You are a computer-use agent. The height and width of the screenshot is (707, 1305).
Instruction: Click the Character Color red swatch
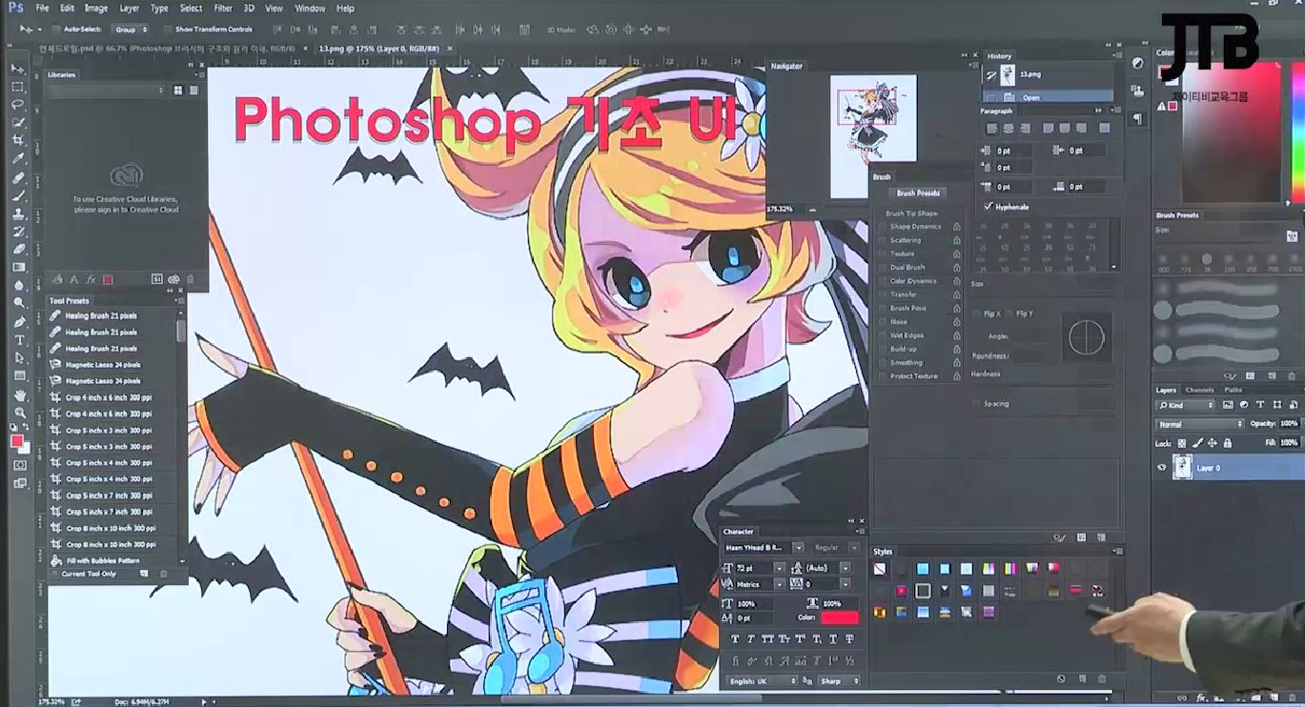coord(840,617)
